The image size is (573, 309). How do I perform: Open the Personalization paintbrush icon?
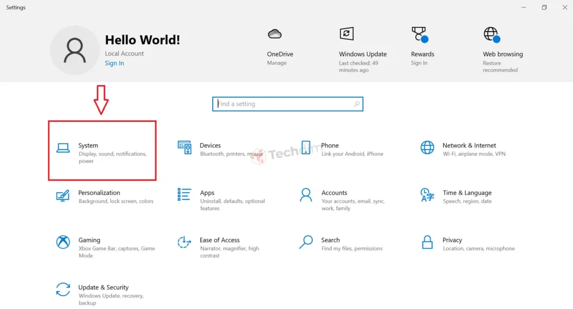tap(63, 195)
